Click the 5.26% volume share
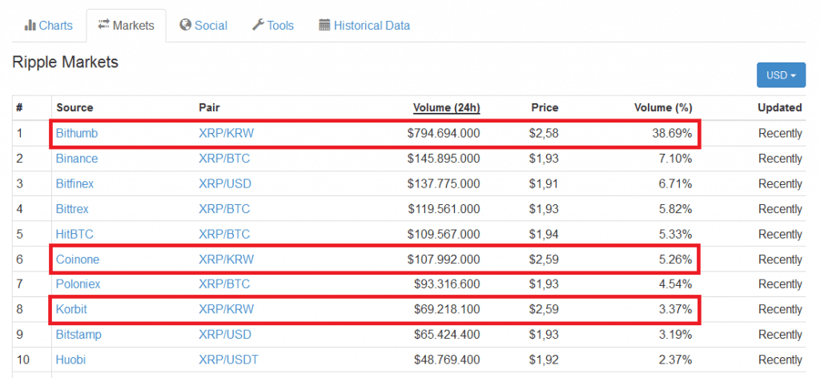Image resolution: width=820 pixels, height=378 pixels. click(x=674, y=259)
